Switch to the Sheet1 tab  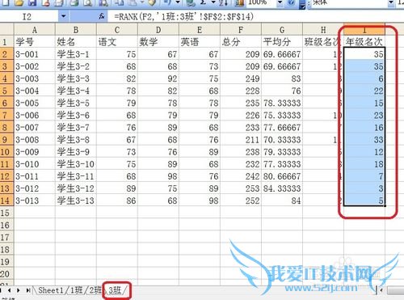click(51, 290)
